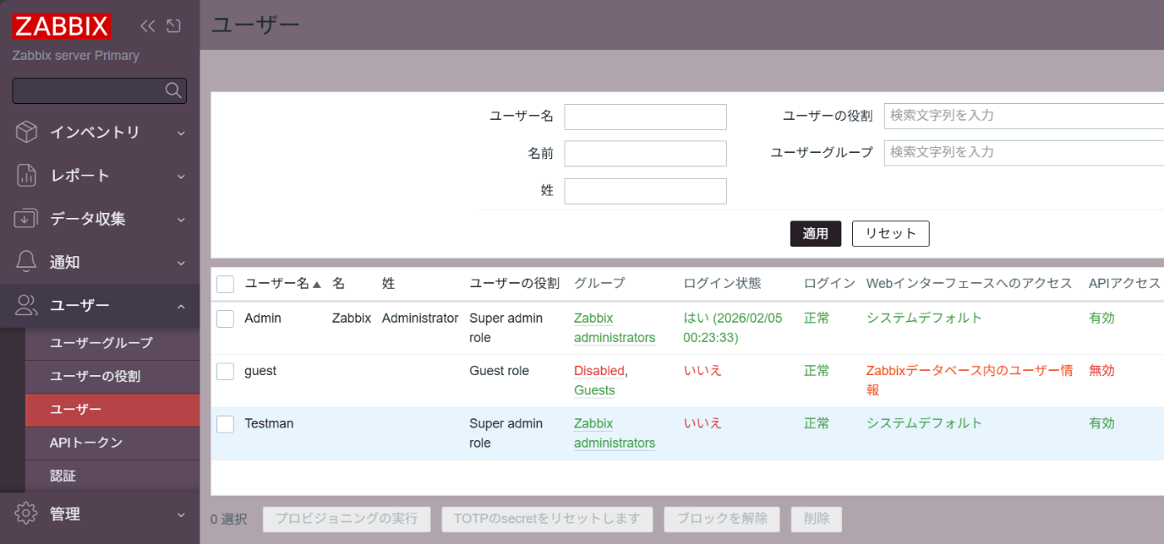1164x544 pixels.
Task: Click the TOTPのsecretをリセットします button
Action: tap(547, 519)
